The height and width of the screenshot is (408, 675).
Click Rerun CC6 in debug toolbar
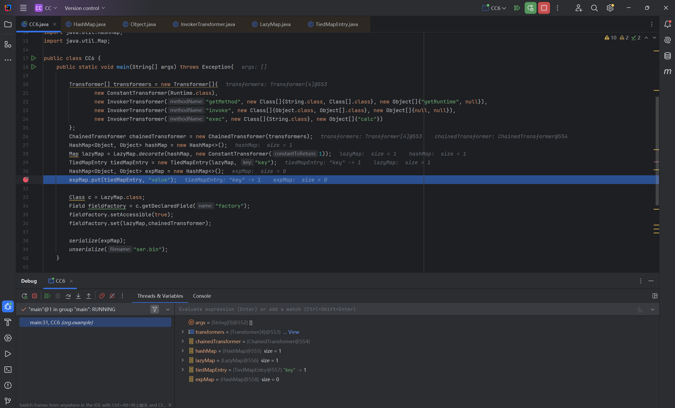[x=24, y=296]
